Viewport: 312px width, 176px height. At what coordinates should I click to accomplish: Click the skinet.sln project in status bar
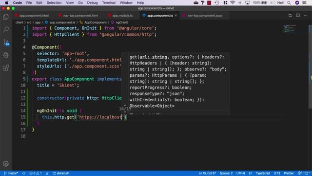tap(61, 173)
